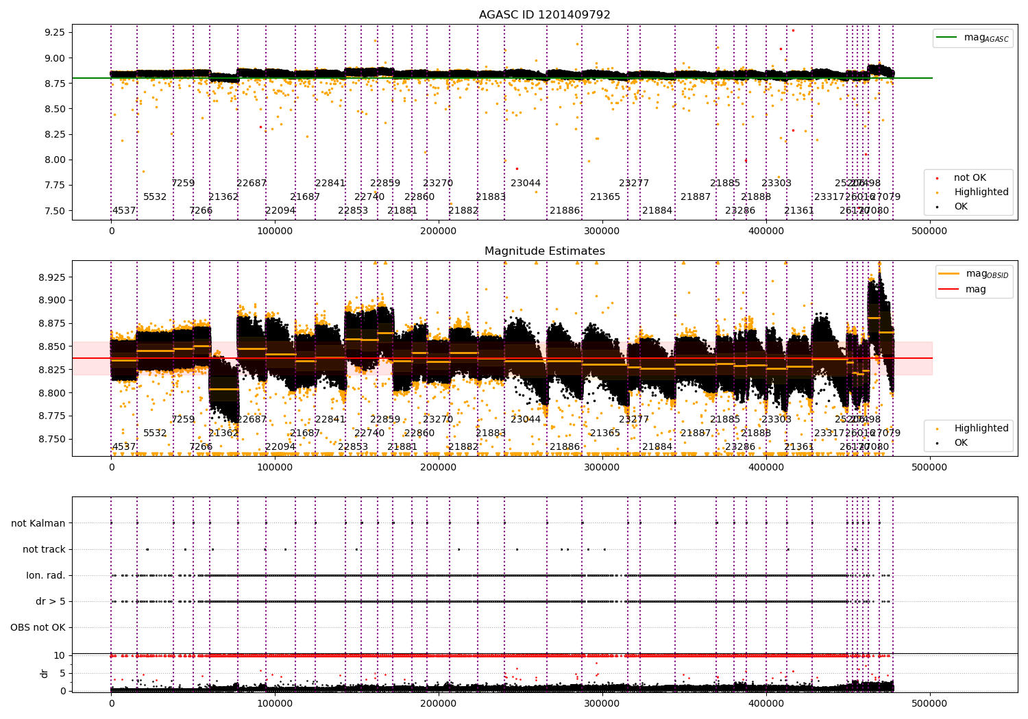Click the "9.00" y-axis tick label

tap(54, 58)
